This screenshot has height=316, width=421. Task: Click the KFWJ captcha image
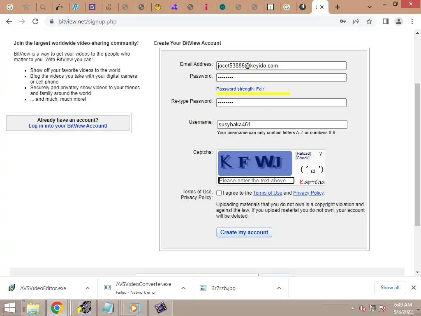[254, 163]
